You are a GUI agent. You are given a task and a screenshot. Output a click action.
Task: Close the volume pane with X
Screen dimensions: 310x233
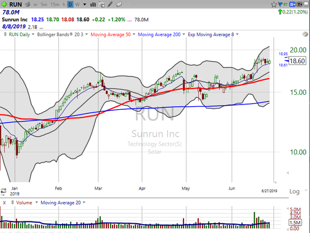click(4, 202)
